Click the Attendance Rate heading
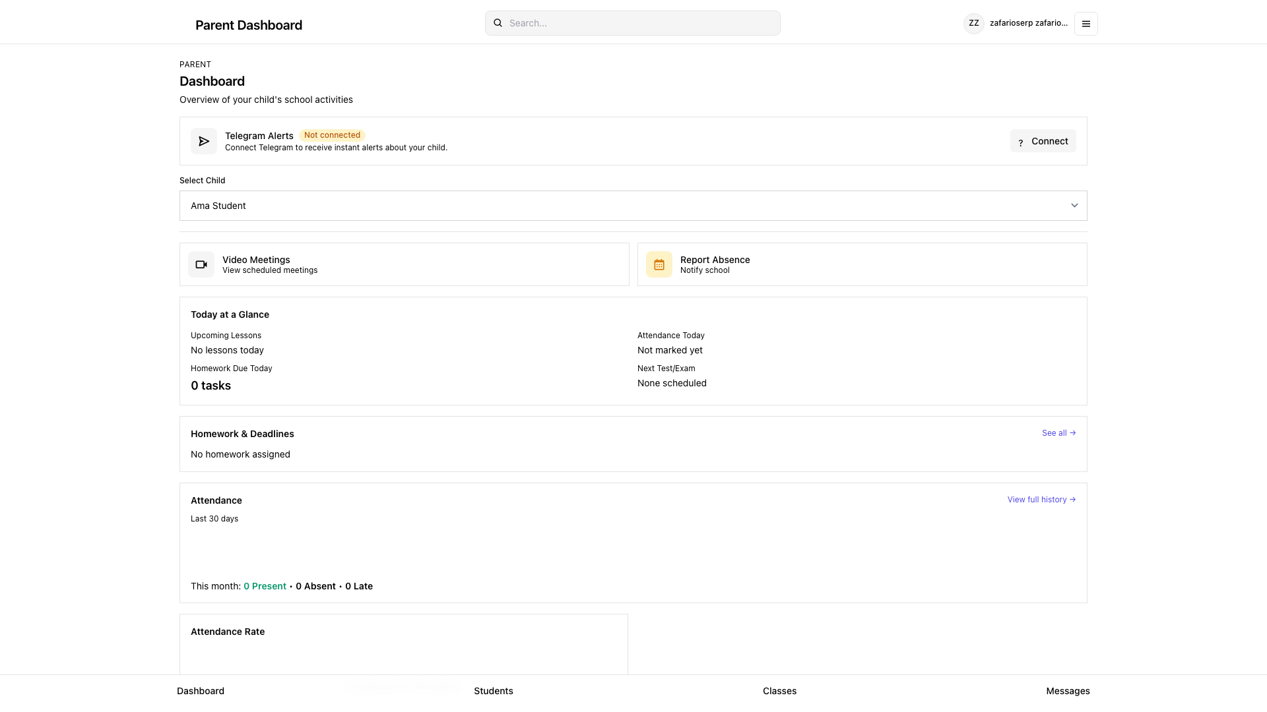1267x712 pixels. pyautogui.click(x=228, y=632)
